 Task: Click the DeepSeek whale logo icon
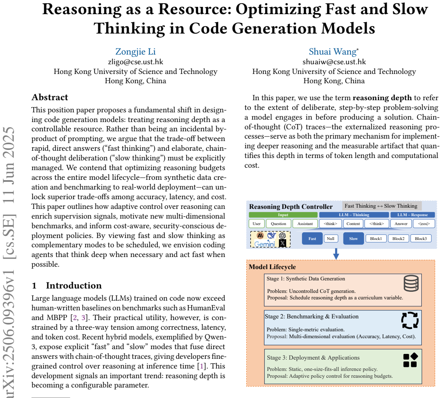271,236
